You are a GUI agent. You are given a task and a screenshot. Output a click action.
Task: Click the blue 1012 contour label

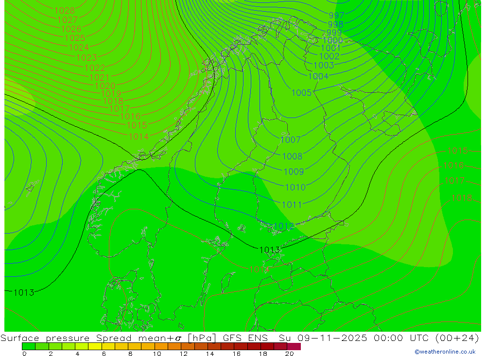coord(284,226)
